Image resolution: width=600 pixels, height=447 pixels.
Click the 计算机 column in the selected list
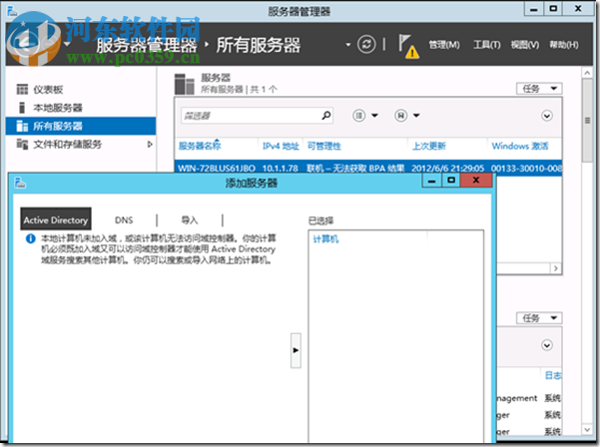pos(325,239)
